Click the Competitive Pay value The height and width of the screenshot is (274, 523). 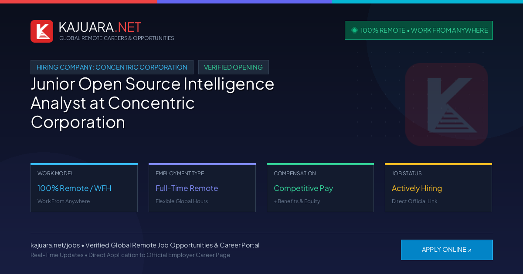tap(303, 188)
